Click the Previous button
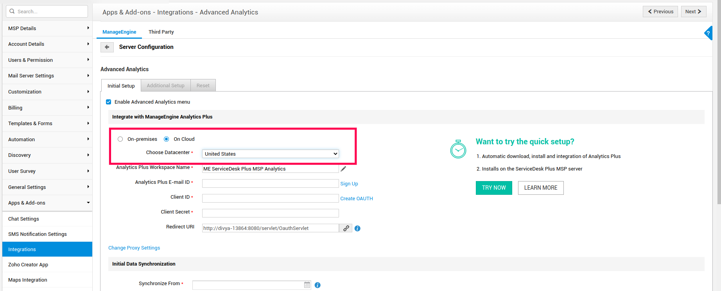This screenshot has width=721, height=291. point(661,12)
